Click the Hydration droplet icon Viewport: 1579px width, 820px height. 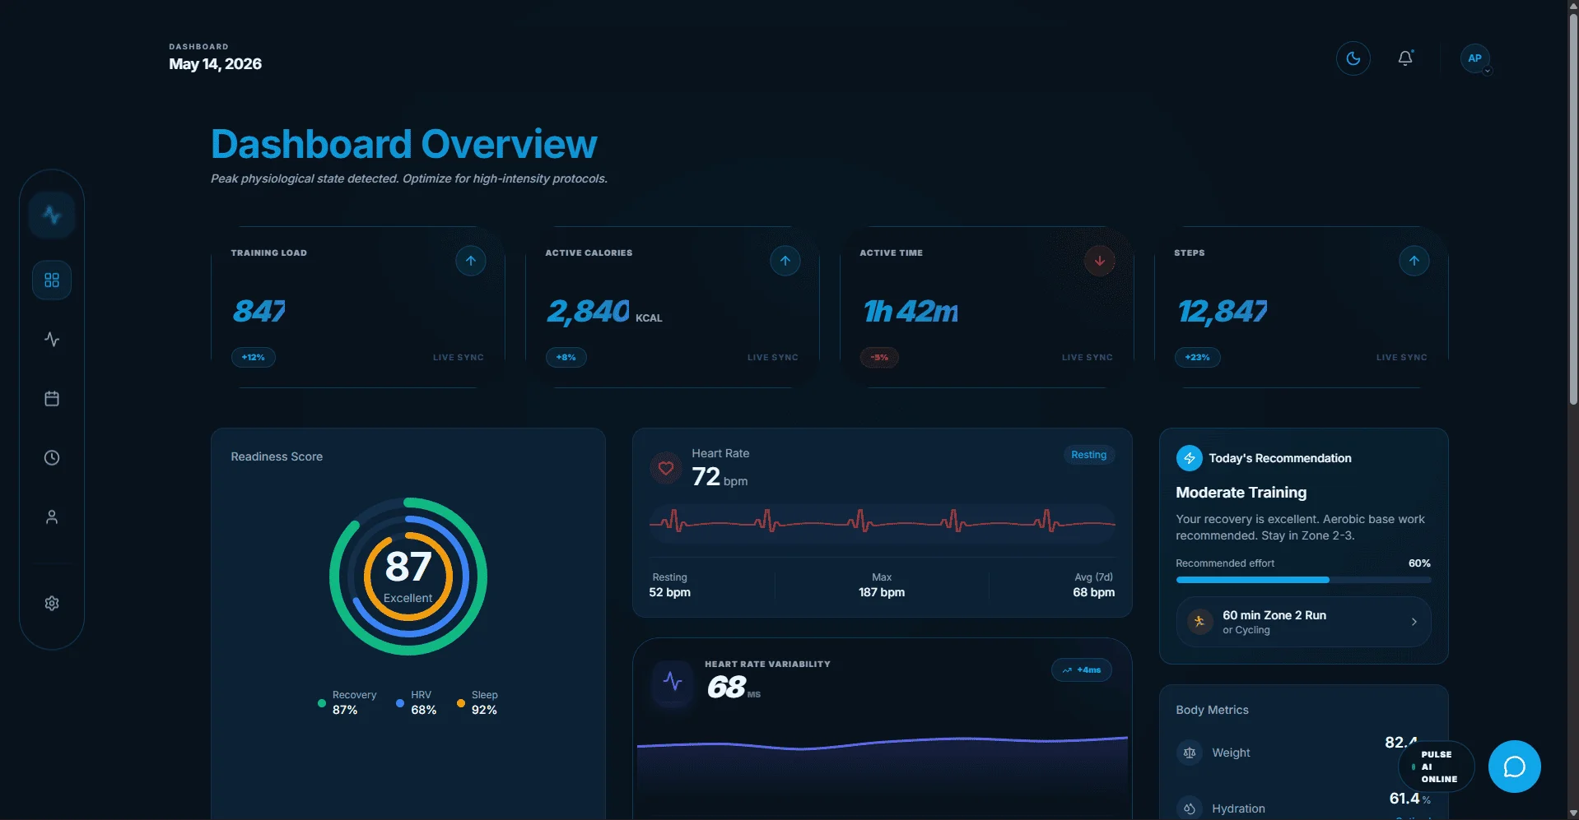(x=1190, y=808)
